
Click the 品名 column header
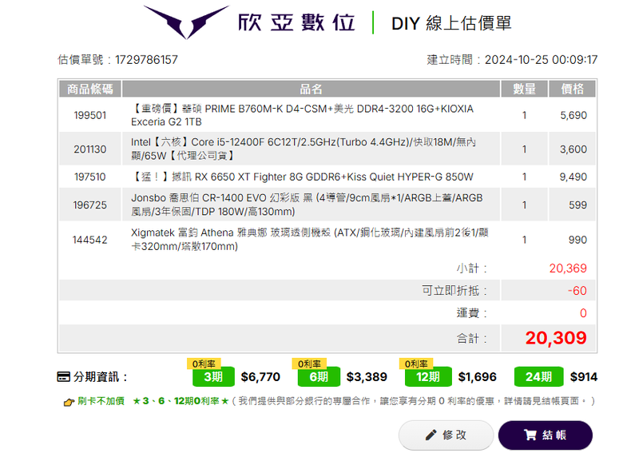coord(311,89)
